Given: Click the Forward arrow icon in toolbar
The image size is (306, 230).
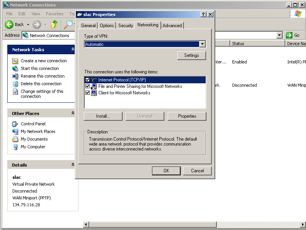Looking at the screenshot, I should (x=37, y=24).
